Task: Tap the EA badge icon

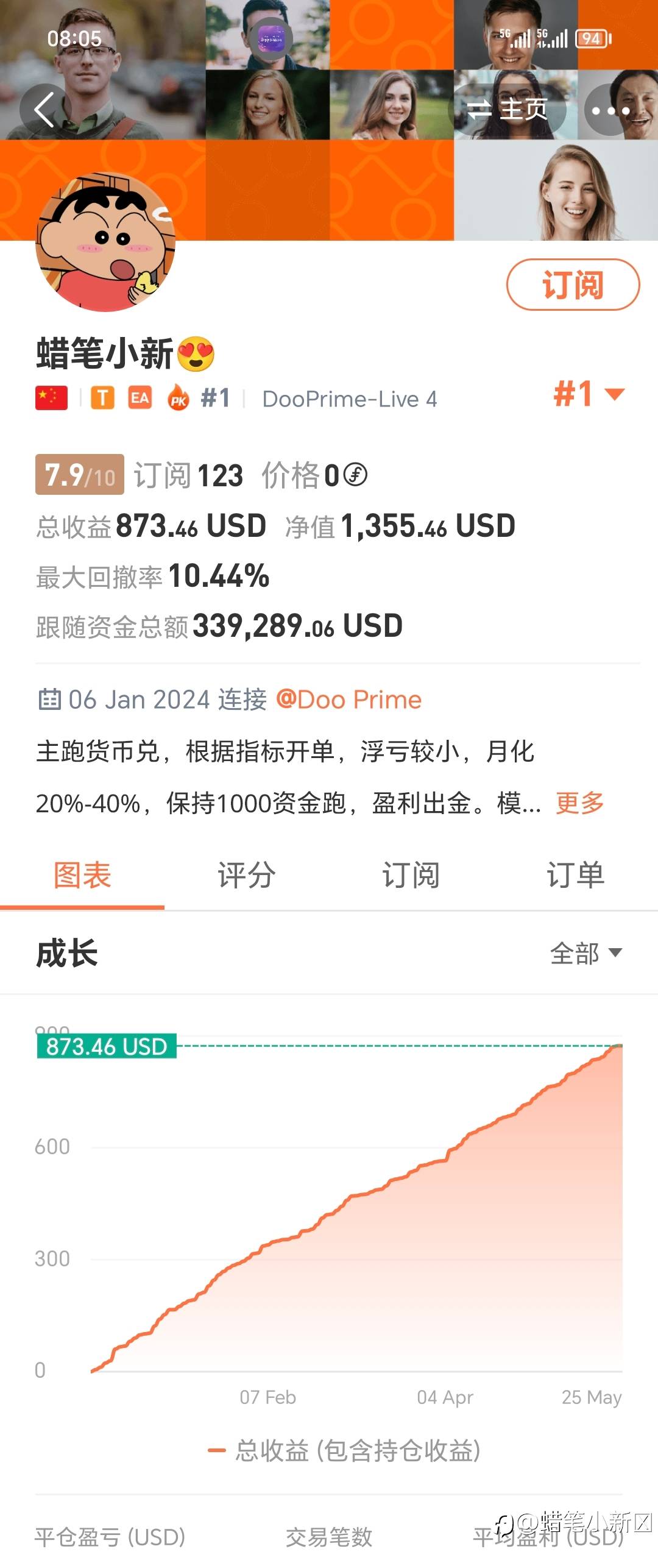Action: pos(140,399)
